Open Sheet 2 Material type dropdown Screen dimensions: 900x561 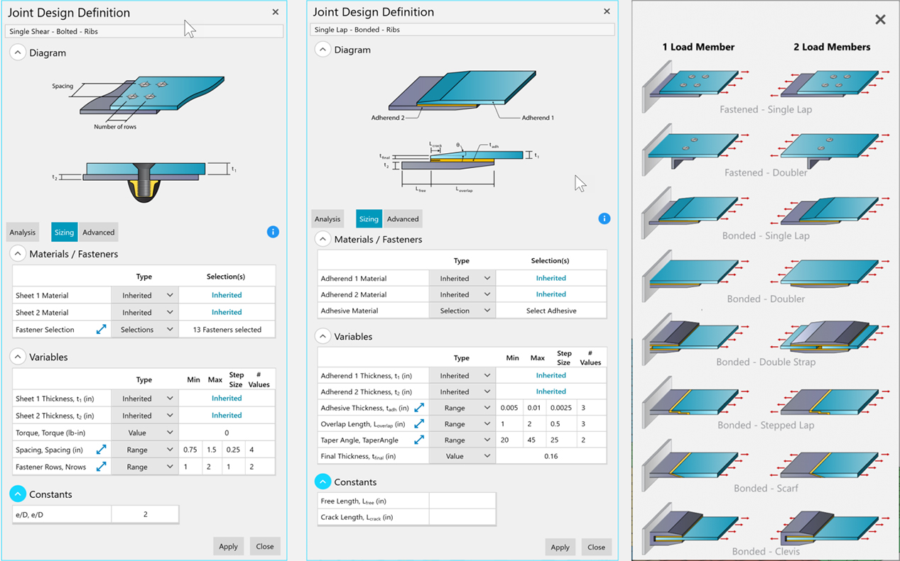[x=145, y=312]
